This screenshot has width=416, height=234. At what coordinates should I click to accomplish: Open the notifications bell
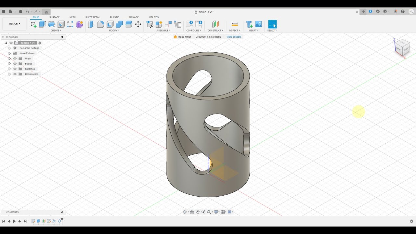tap(396, 11)
